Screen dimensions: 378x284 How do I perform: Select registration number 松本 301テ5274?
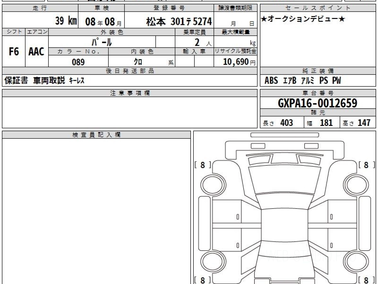[179, 21]
